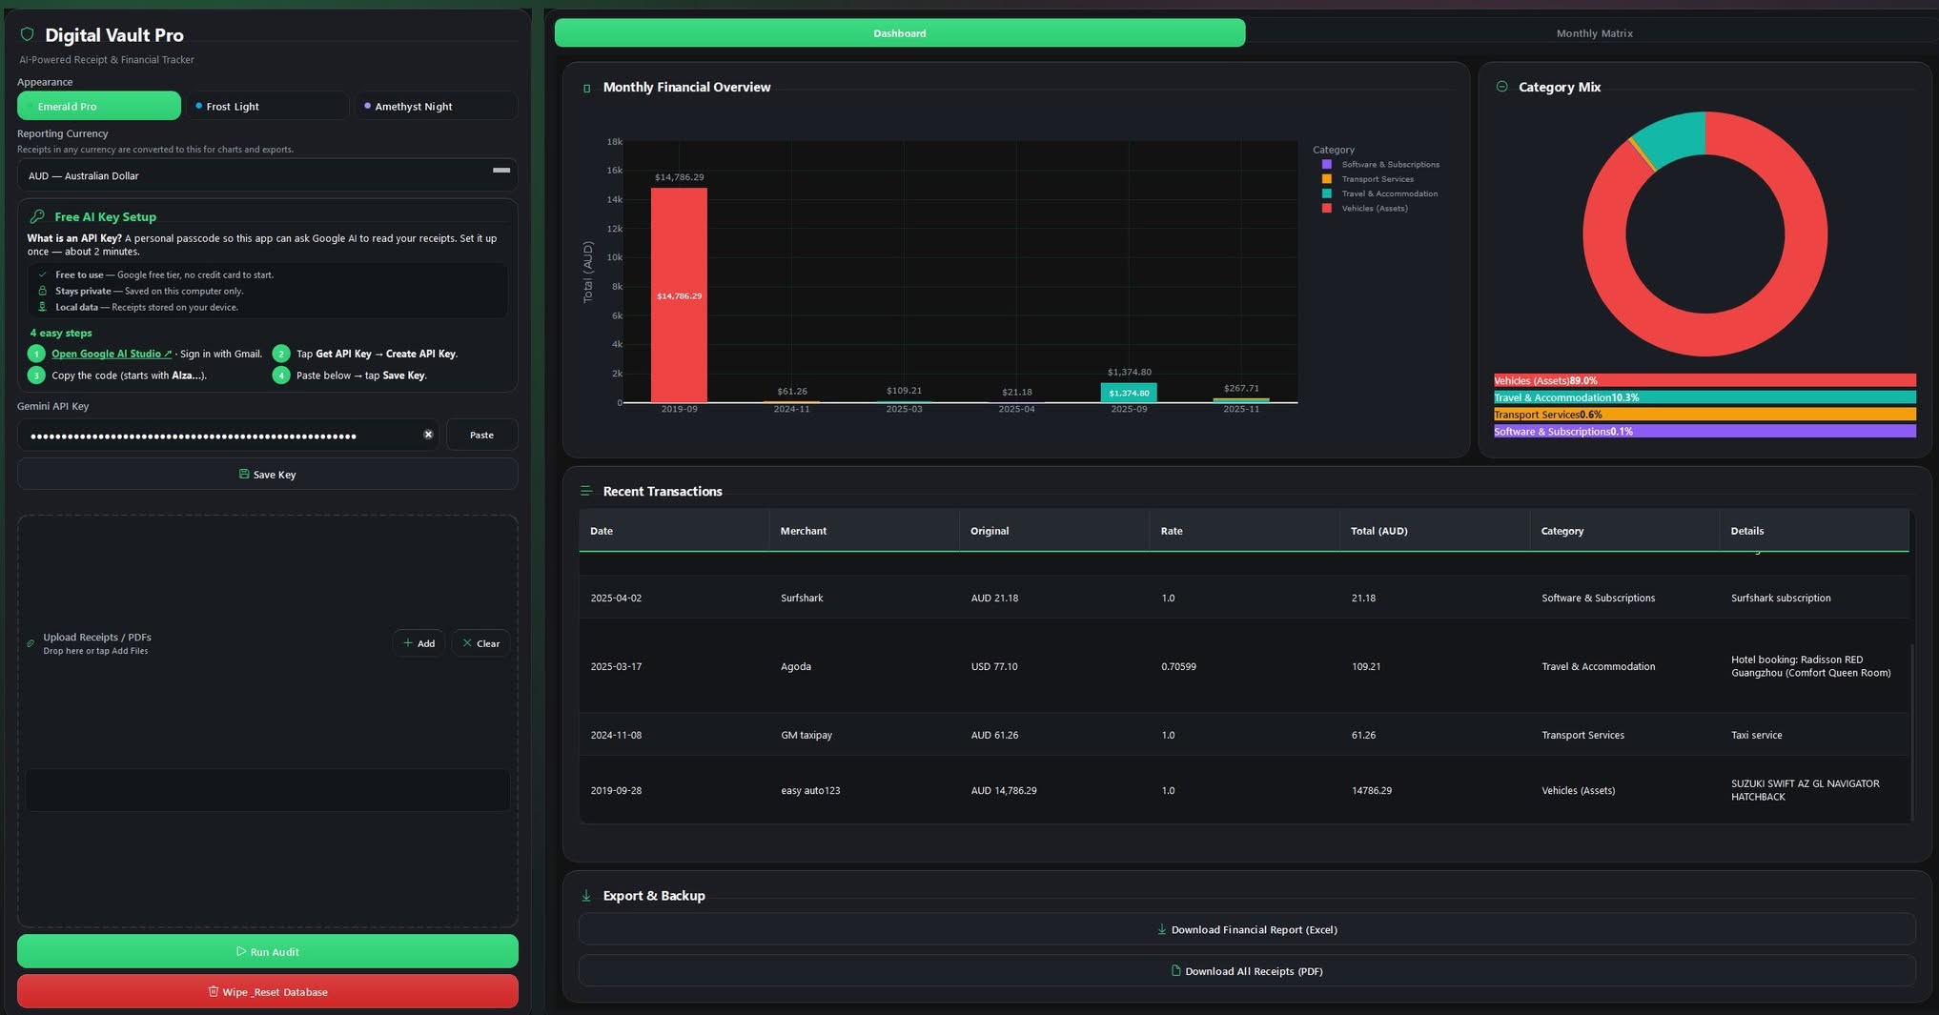Click the chart icon beside Monthly Financial Overview
Viewport: 1939px width, 1015px height.
click(x=586, y=88)
